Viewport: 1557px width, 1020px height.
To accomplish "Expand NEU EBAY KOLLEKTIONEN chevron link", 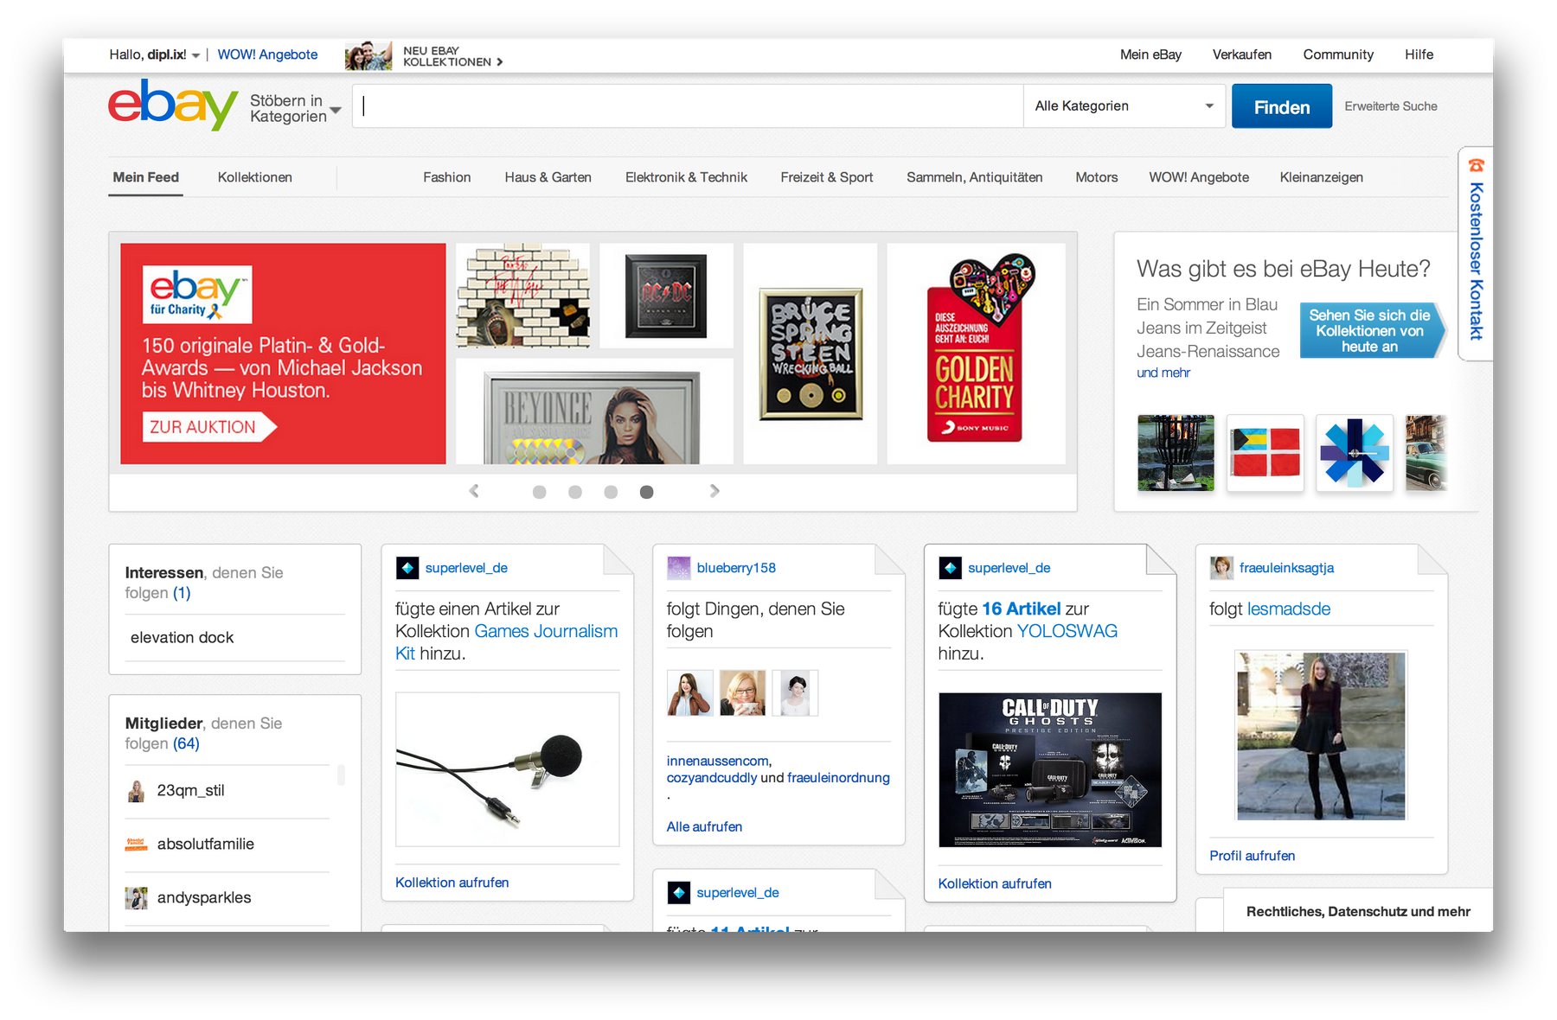I will (453, 56).
